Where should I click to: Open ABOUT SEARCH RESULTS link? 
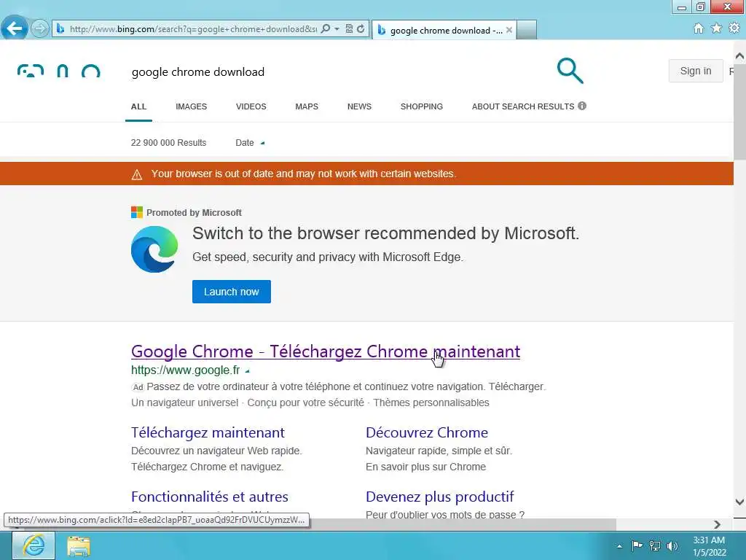523,106
